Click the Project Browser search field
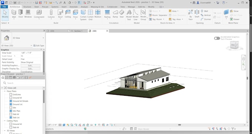 23,83
